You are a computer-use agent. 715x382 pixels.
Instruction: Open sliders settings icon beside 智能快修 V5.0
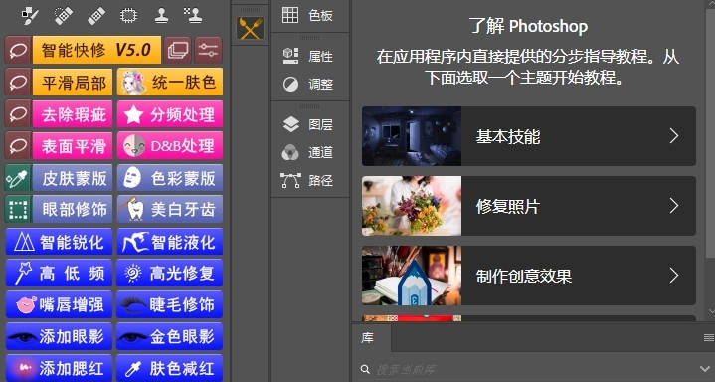tap(209, 50)
